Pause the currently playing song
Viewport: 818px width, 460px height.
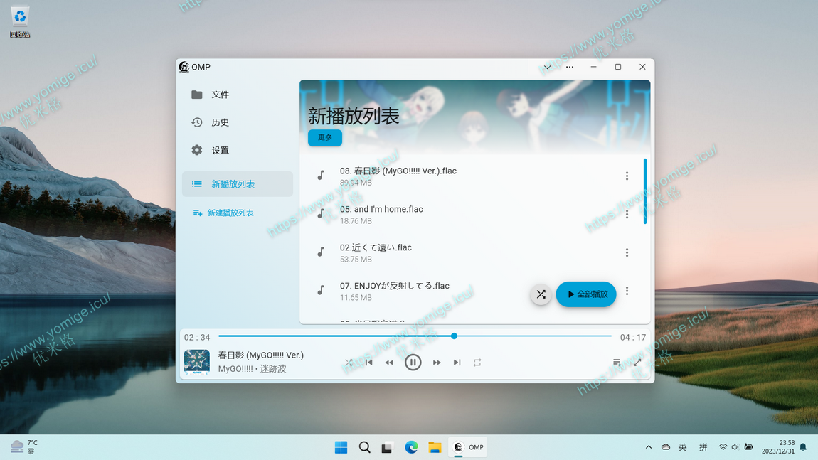pos(413,363)
